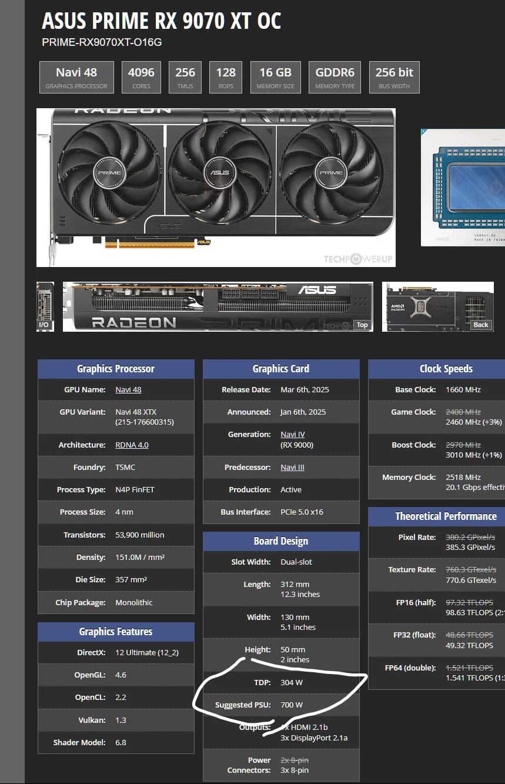
Task: Open the Top view thumbnail
Action: (x=218, y=306)
